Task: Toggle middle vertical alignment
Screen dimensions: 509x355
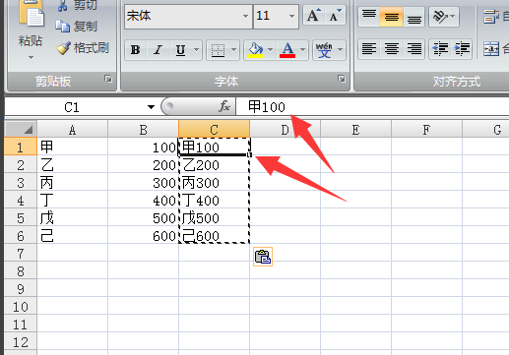Action: point(392,16)
